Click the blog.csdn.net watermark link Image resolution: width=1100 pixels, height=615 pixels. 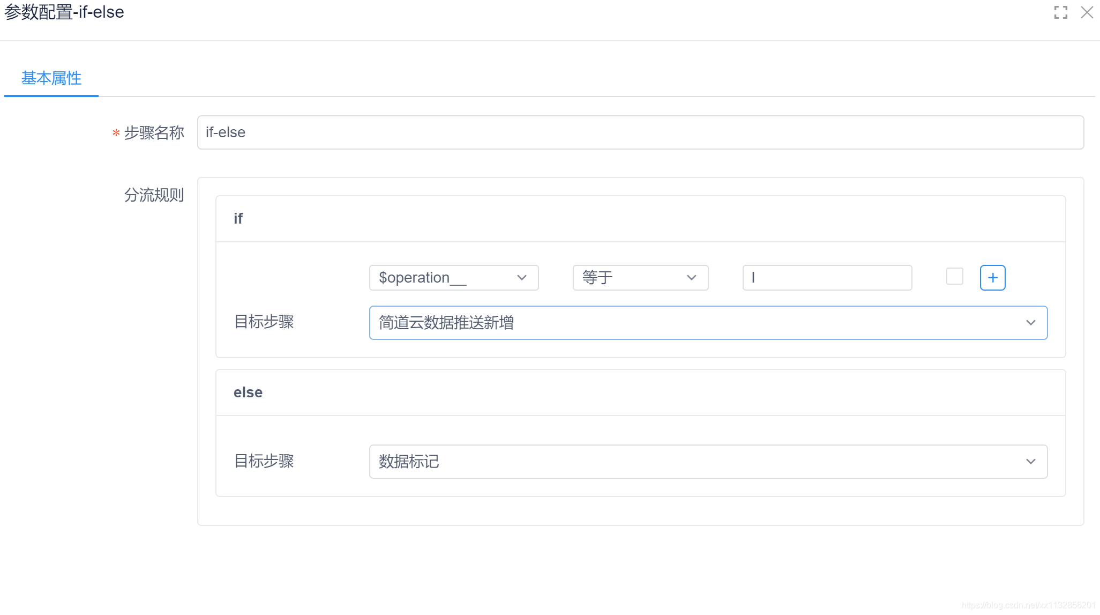1028,605
